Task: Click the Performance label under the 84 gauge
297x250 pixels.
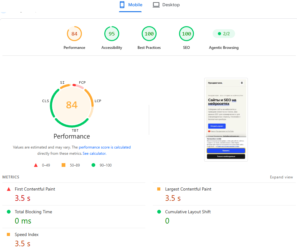Action: [74, 48]
